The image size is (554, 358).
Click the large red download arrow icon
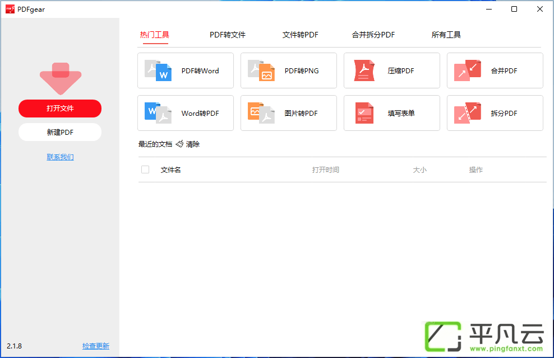click(x=61, y=78)
